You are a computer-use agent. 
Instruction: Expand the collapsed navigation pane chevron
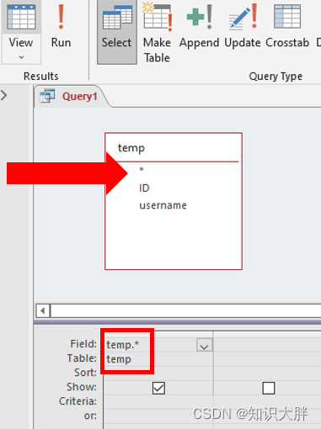4,95
